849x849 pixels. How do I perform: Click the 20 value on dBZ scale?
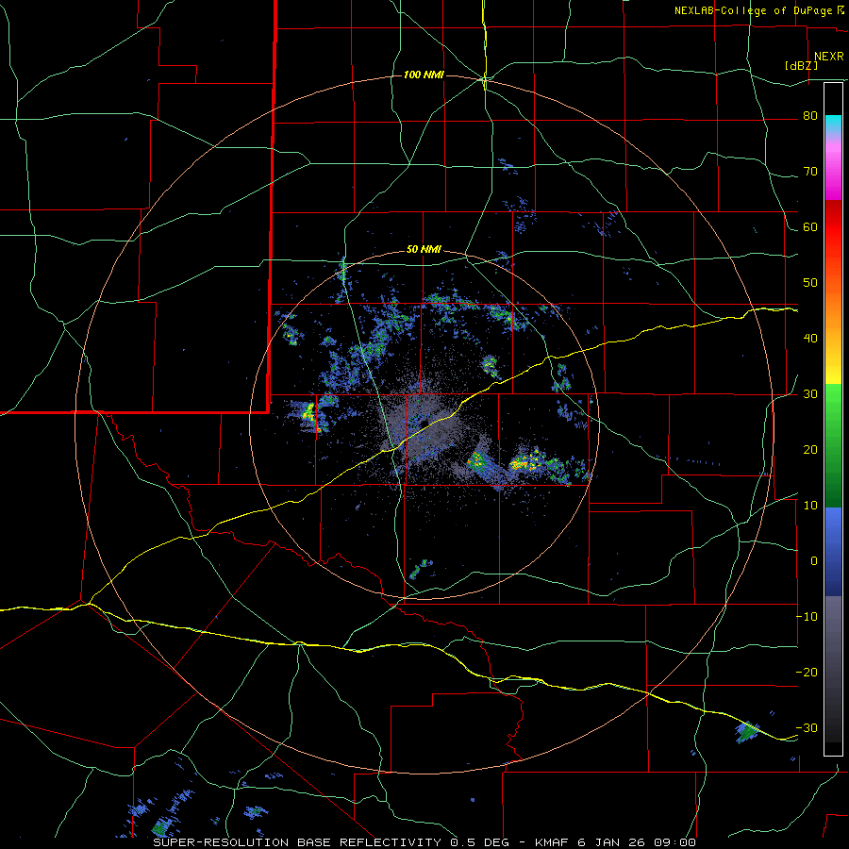[x=810, y=449]
